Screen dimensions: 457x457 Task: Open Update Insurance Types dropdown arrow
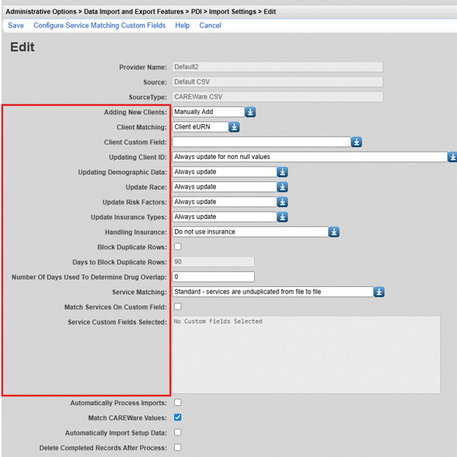coord(282,217)
